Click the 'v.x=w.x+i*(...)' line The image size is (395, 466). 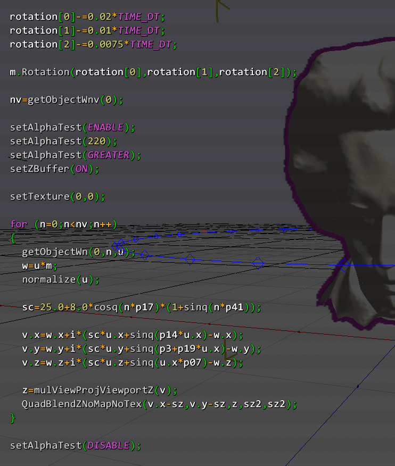[x=133, y=335]
